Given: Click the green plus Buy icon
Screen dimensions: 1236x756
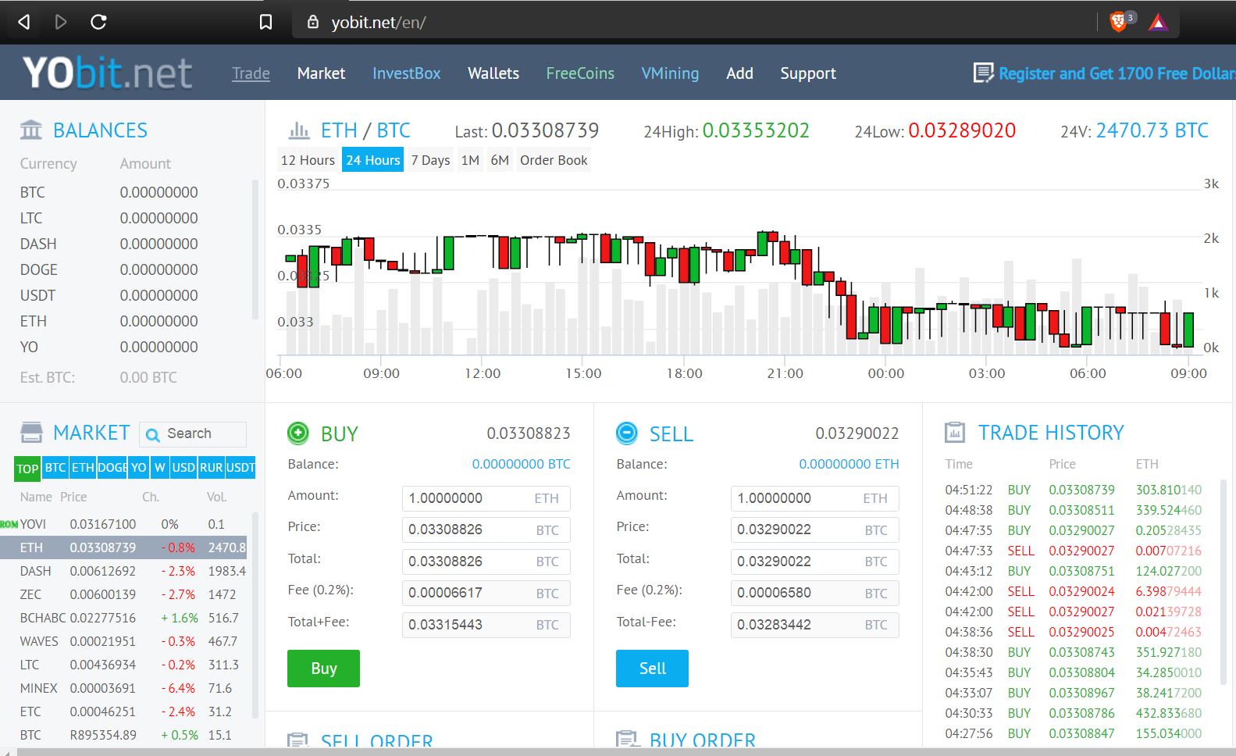Looking at the screenshot, I should point(298,433).
